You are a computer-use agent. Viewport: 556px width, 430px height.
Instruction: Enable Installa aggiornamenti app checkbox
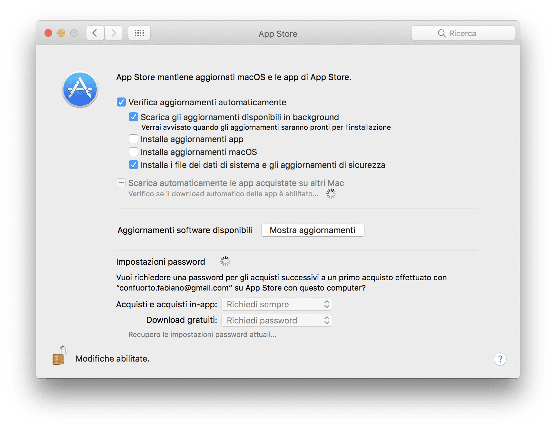[134, 139]
